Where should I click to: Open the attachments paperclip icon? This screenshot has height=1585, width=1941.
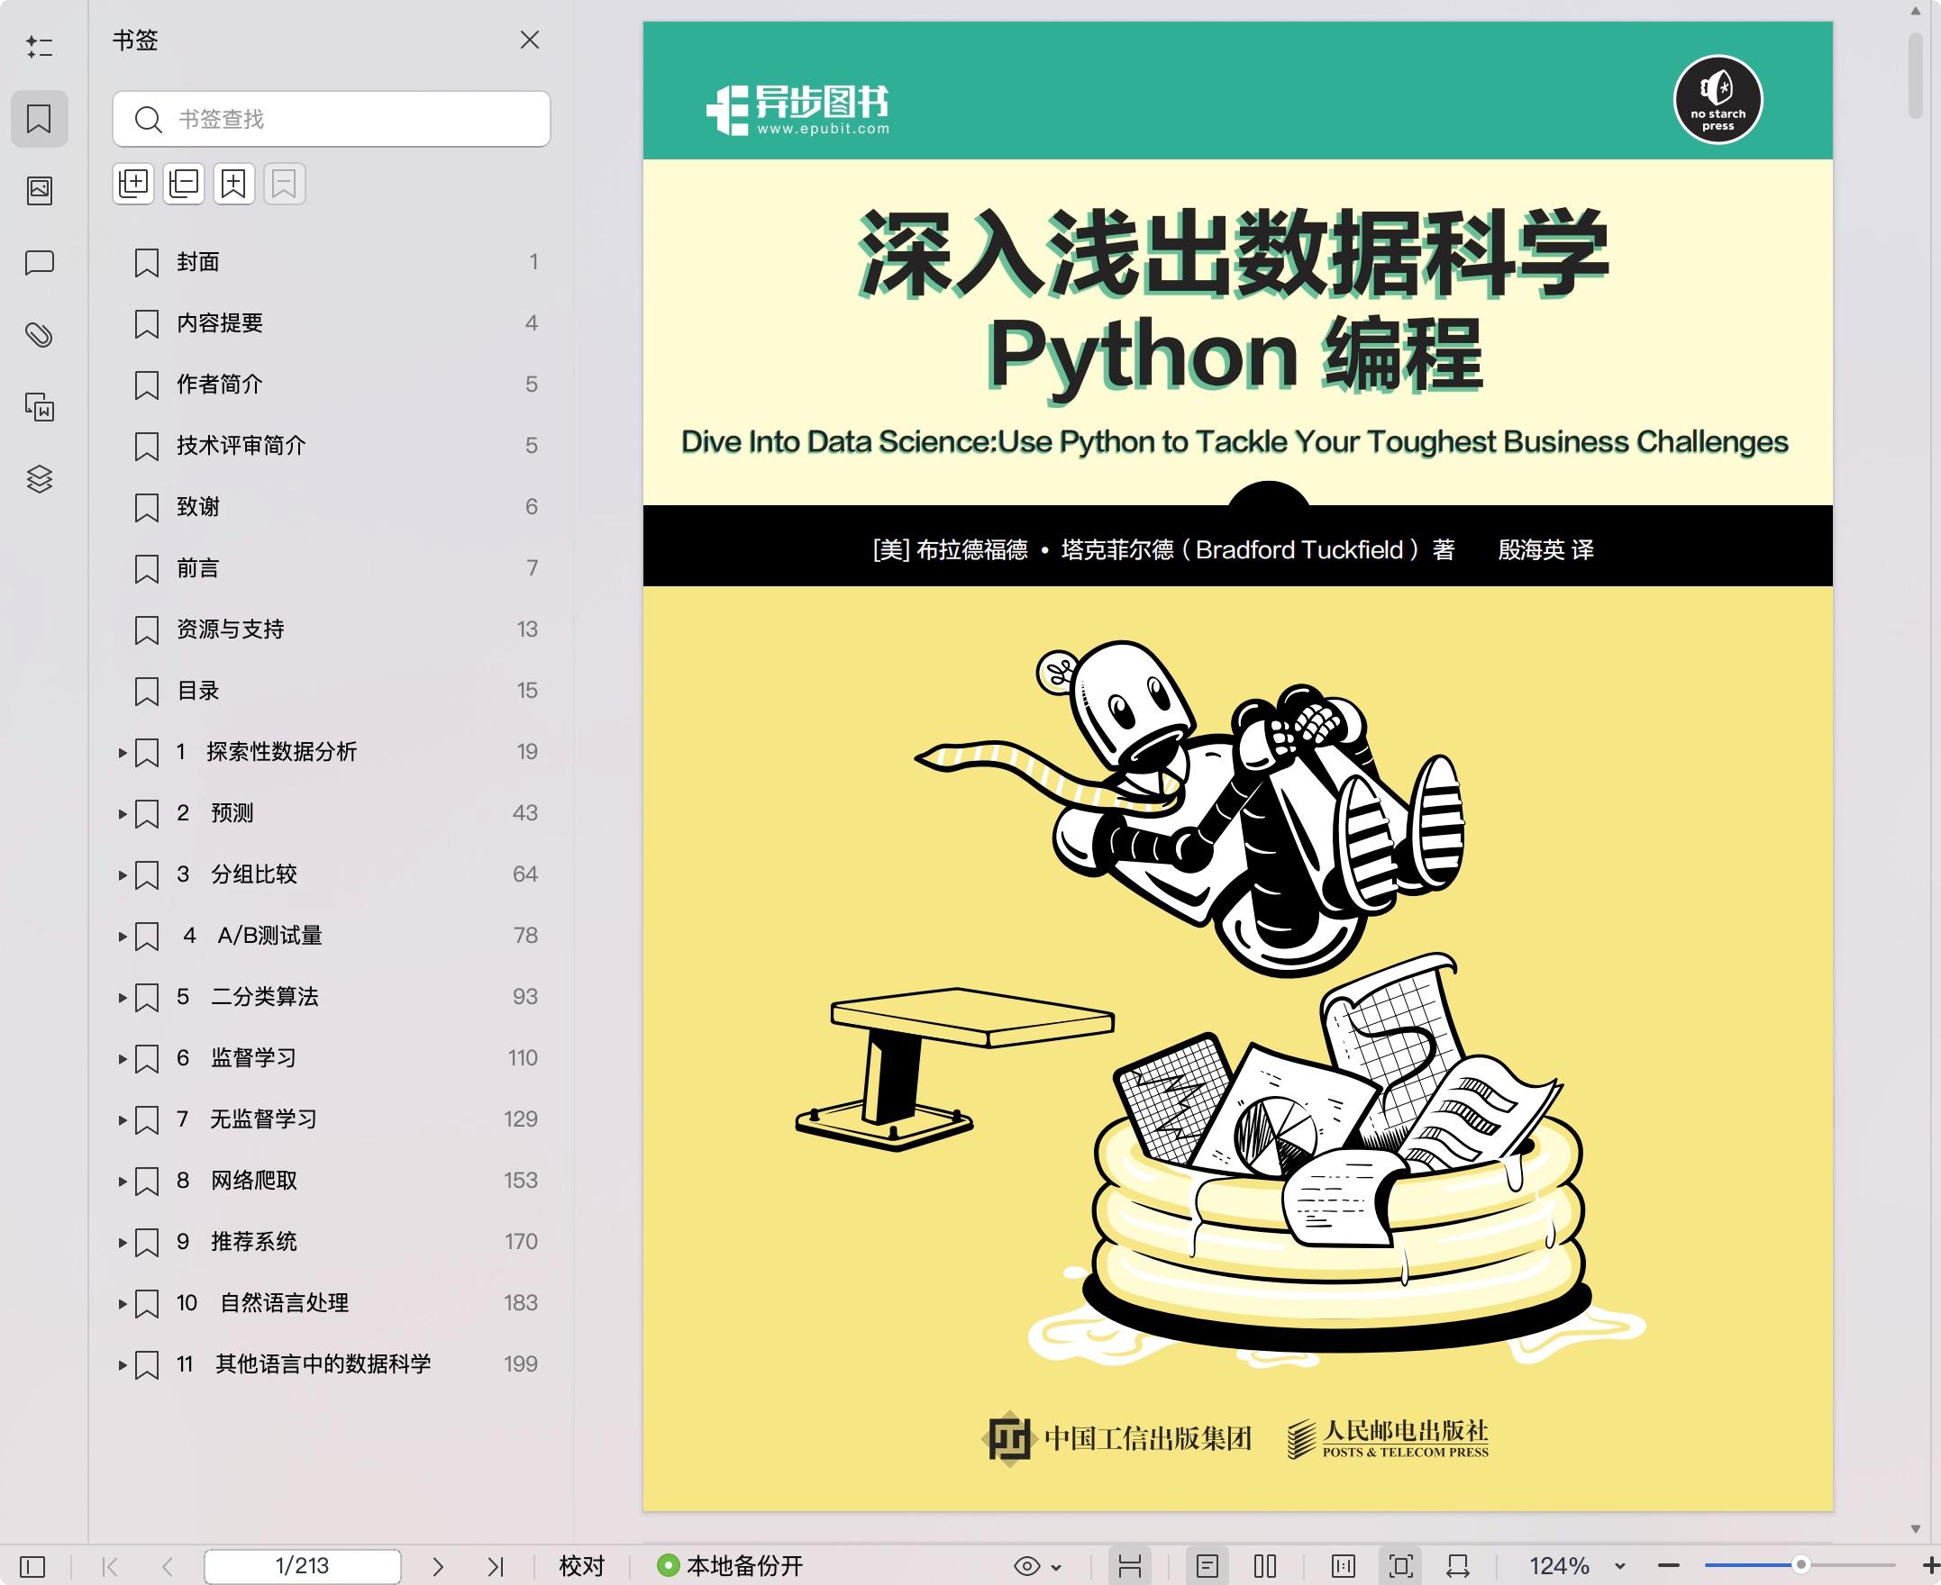coord(40,335)
